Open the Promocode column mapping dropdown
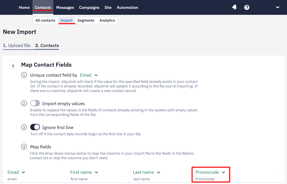Viewport: 287px width, 184px height. tap(210, 172)
